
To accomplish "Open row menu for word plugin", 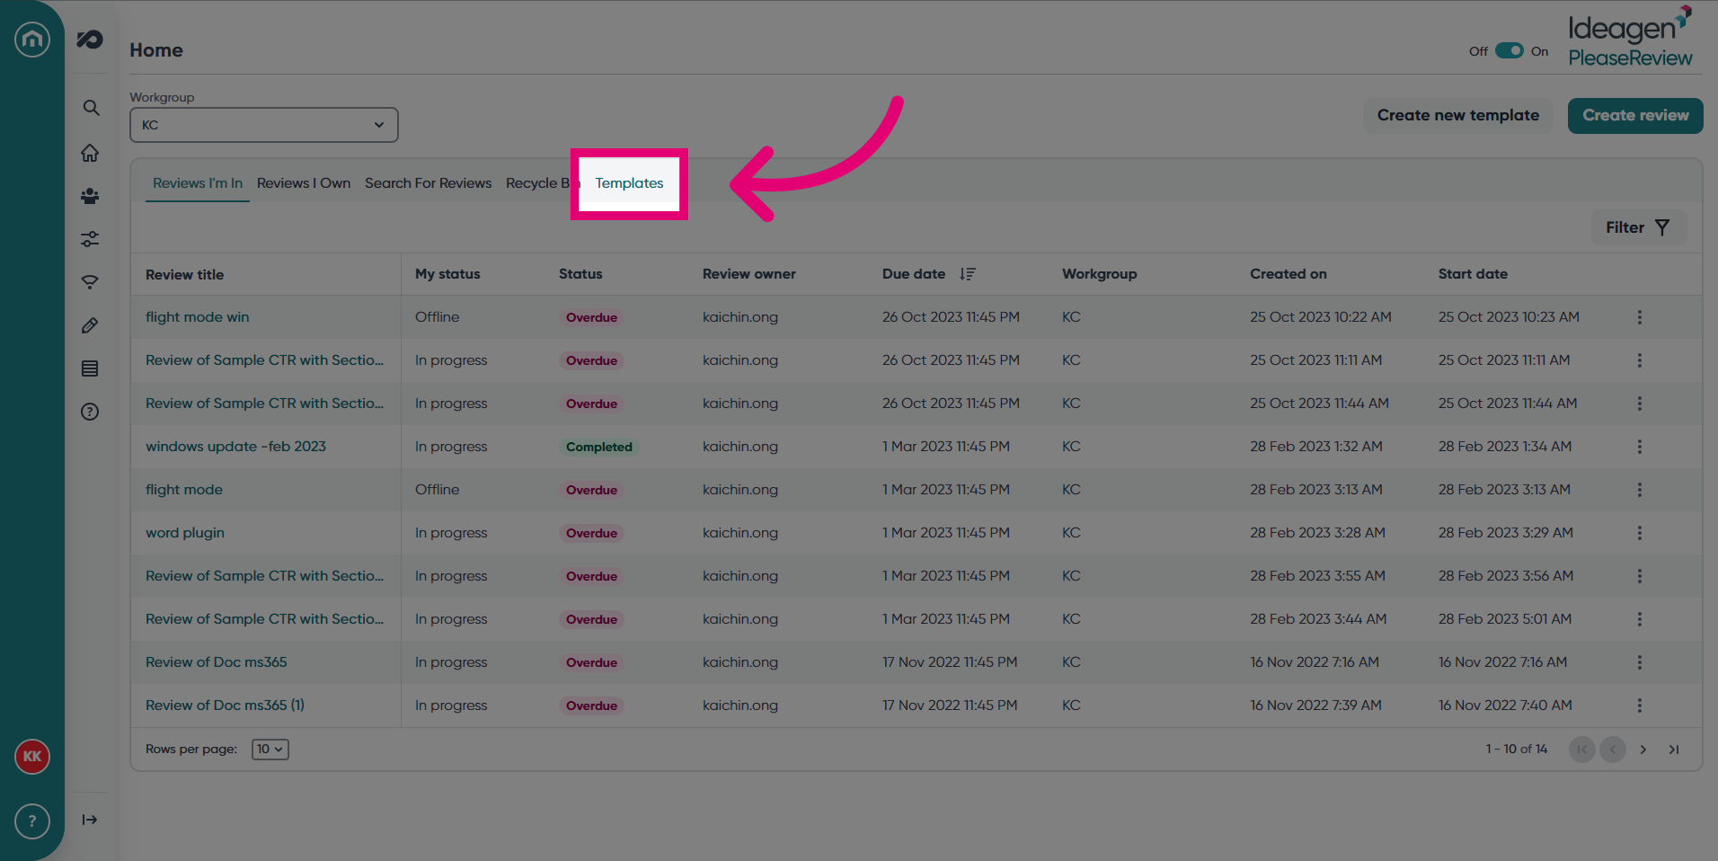I will click(1640, 533).
